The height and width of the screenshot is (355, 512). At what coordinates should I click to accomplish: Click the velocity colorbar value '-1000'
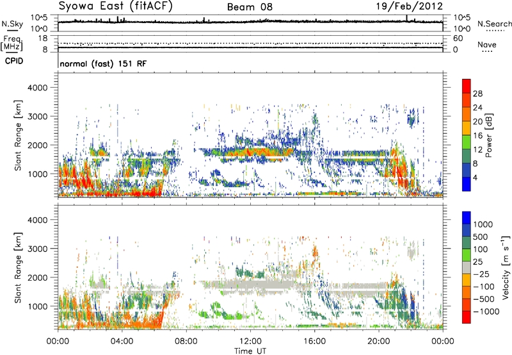(x=486, y=311)
